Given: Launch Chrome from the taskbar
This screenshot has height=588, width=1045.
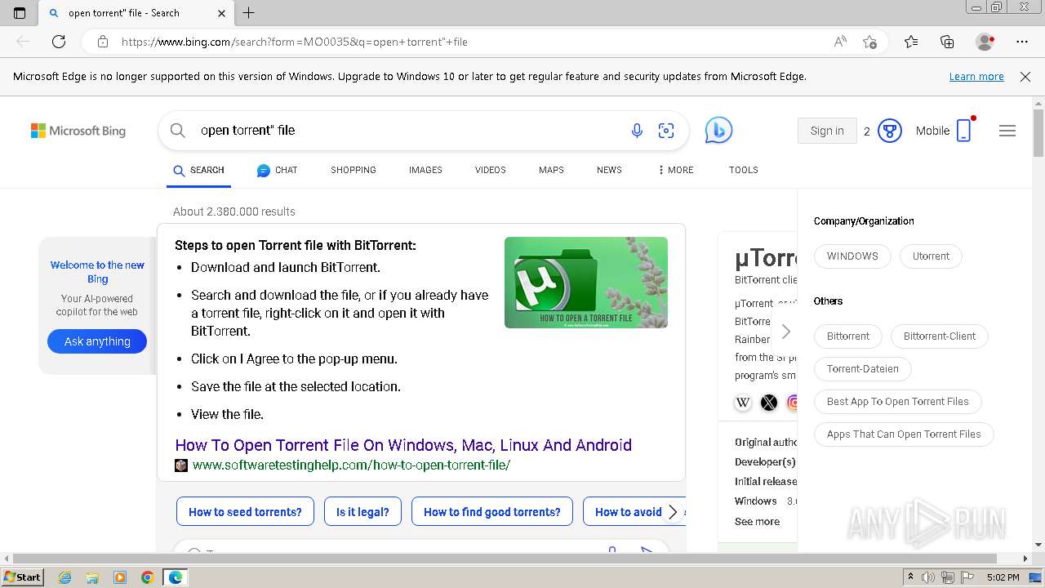Looking at the screenshot, I should coord(148,577).
